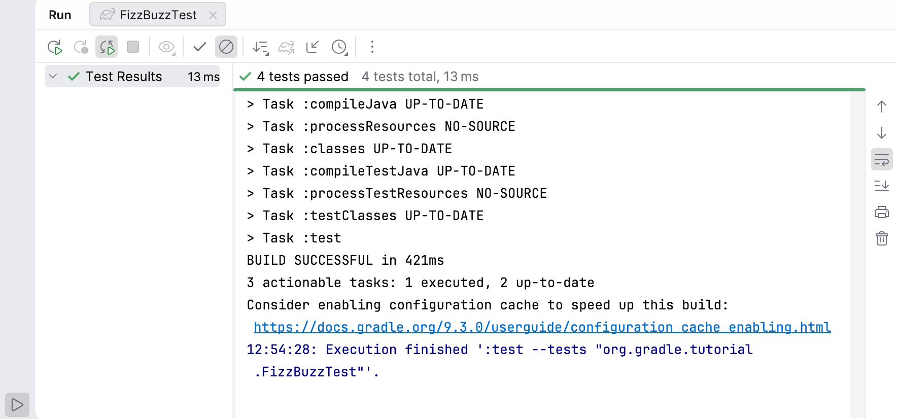Open the Sort tests dropdown

[260, 47]
